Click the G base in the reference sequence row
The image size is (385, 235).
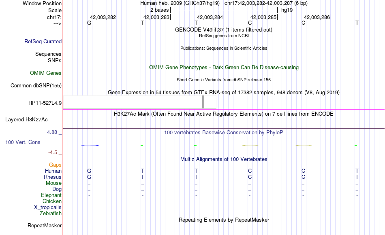[x=89, y=23]
